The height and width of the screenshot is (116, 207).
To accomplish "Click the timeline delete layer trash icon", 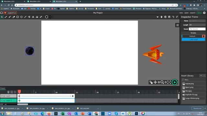I will pos(8,92).
